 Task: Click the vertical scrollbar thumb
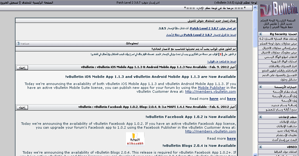pyautogui.click(x=255, y=29)
